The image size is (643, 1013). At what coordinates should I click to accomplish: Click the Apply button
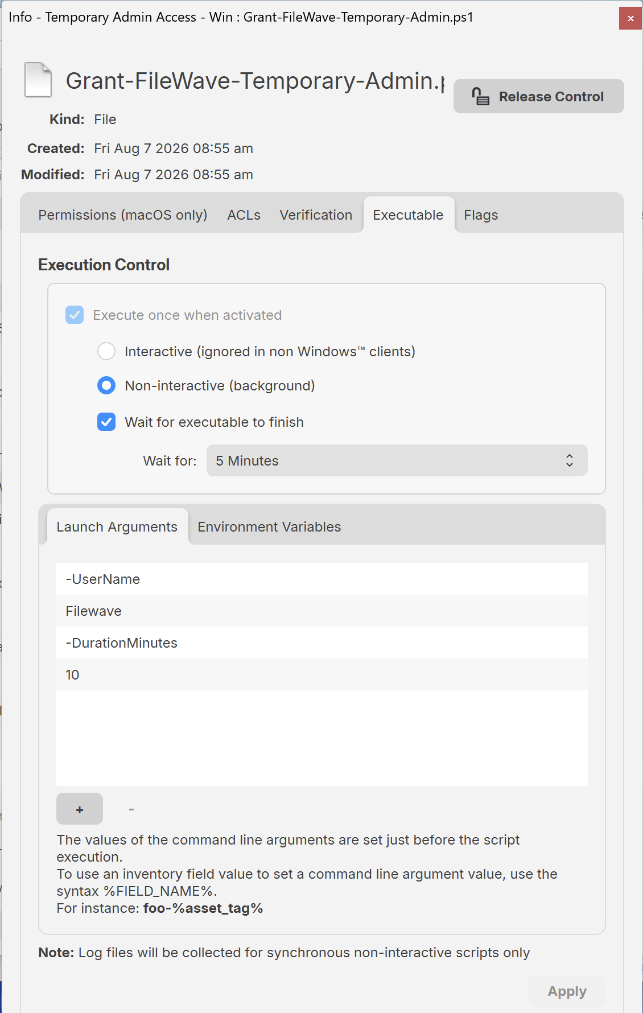click(567, 991)
